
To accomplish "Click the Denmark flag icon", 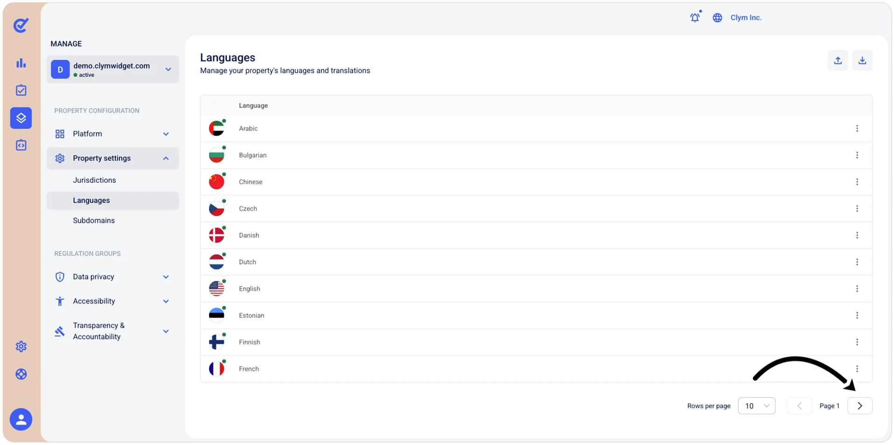I will coord(216,235).
